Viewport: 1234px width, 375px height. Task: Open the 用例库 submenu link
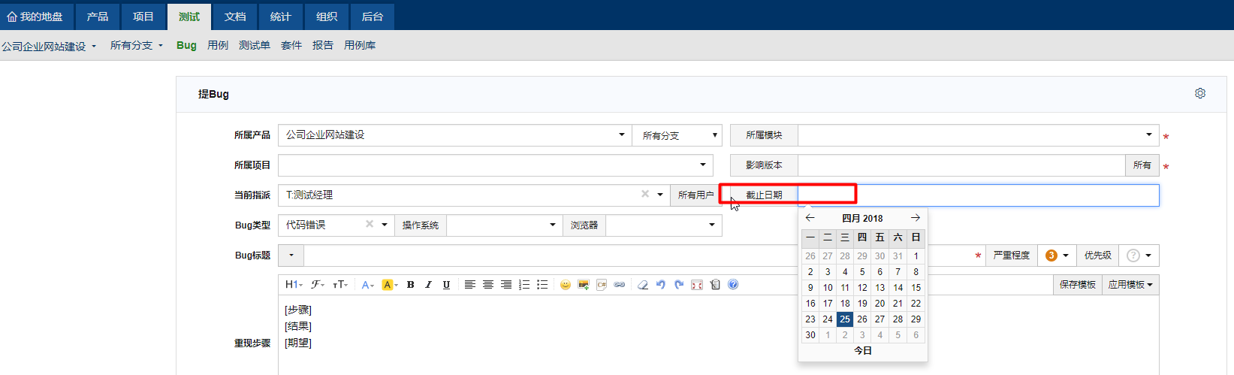pos(360,45)
